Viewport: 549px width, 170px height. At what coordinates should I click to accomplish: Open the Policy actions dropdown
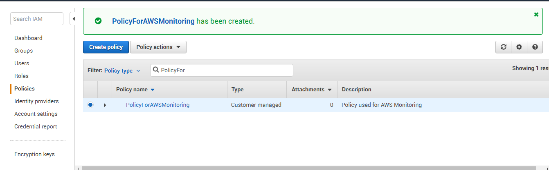tap(158, 47)
